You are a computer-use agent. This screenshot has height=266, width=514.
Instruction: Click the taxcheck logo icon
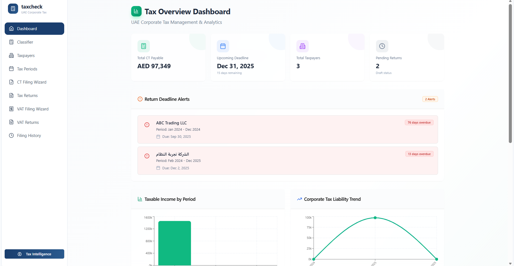[x=13, y=8]
